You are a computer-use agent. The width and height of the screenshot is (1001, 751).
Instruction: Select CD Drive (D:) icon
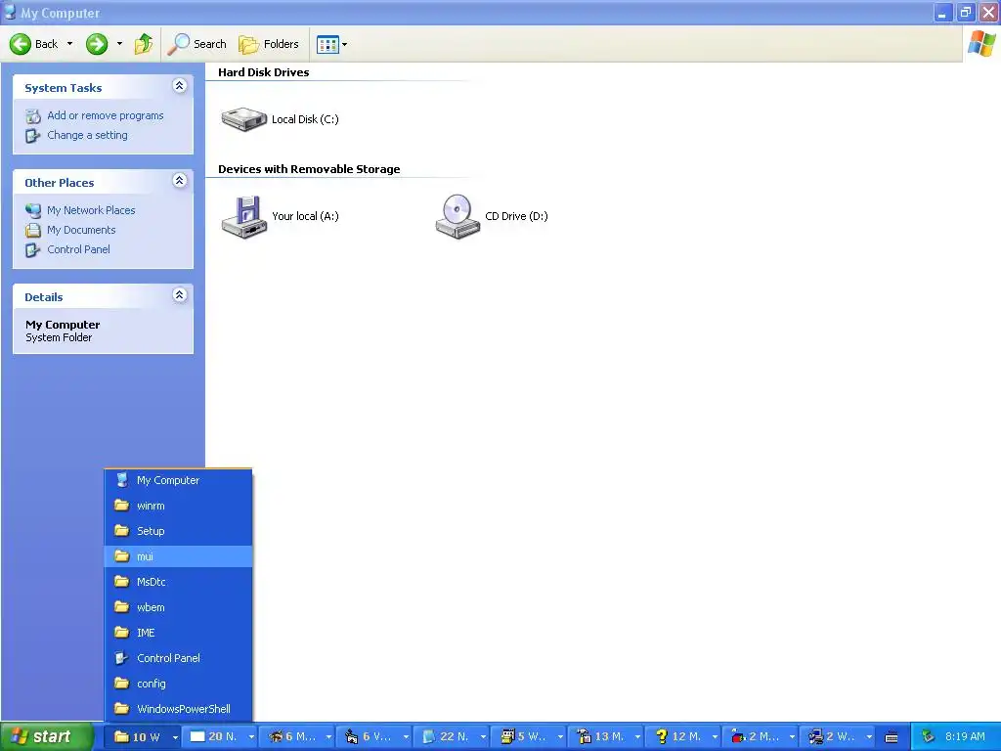pyautogui.click(x=457, y=217)
